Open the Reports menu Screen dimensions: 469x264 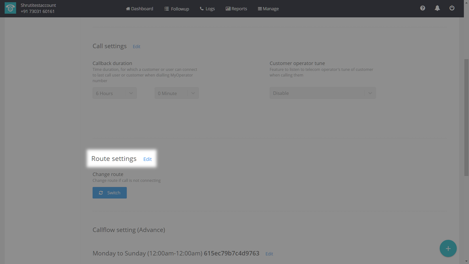[236, 8]
